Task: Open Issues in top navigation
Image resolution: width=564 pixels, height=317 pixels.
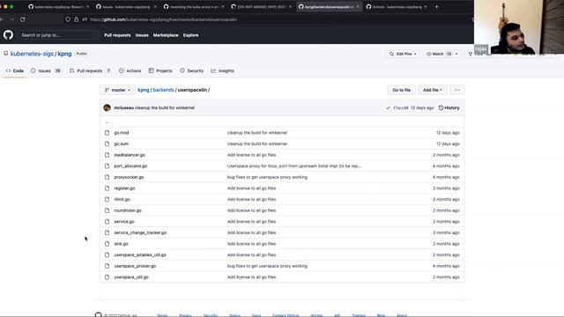Action: (142, 35)
